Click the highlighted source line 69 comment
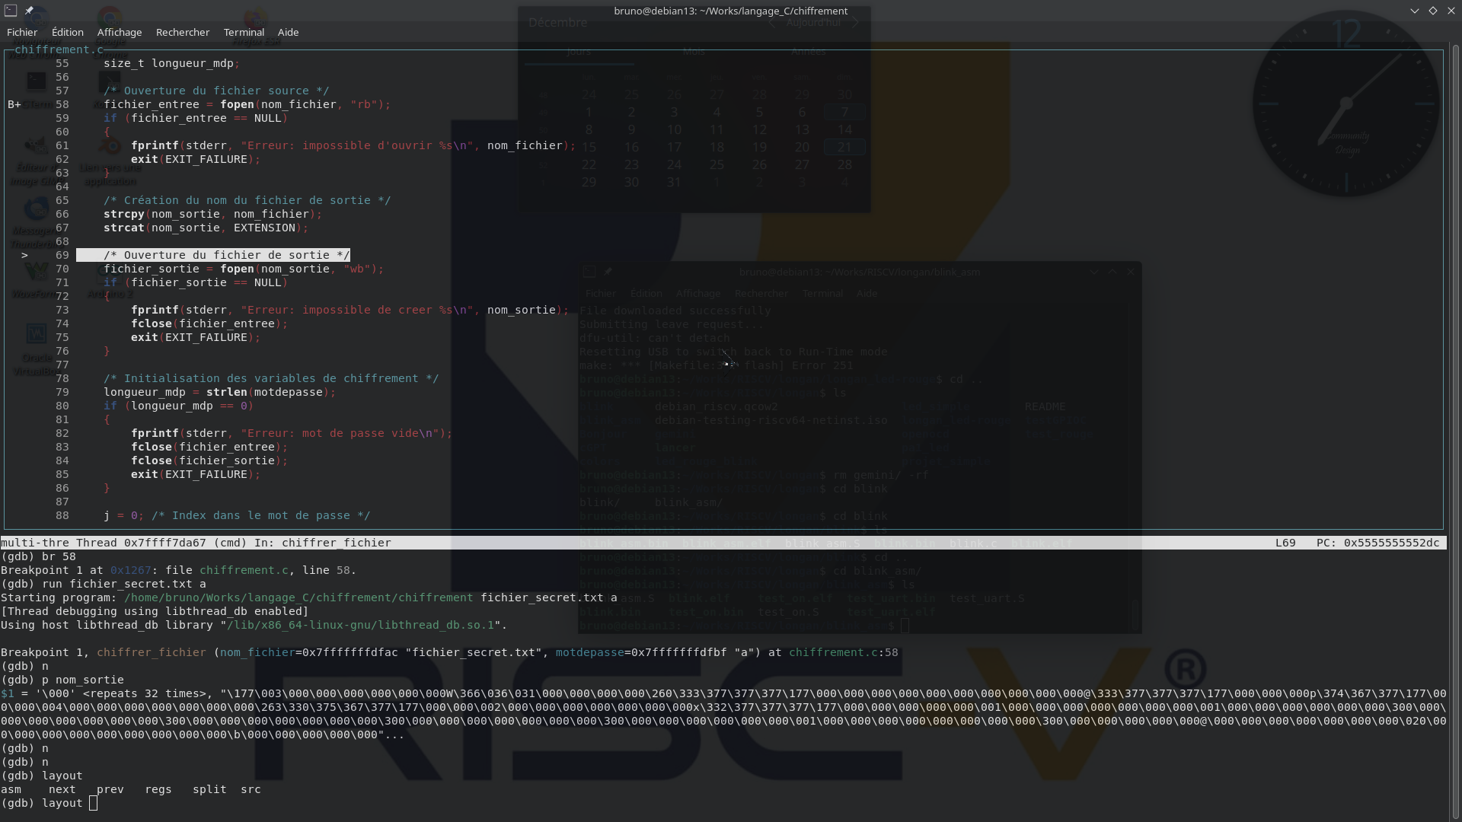This screenshot has height=822, width=1462. pos(226,255)
